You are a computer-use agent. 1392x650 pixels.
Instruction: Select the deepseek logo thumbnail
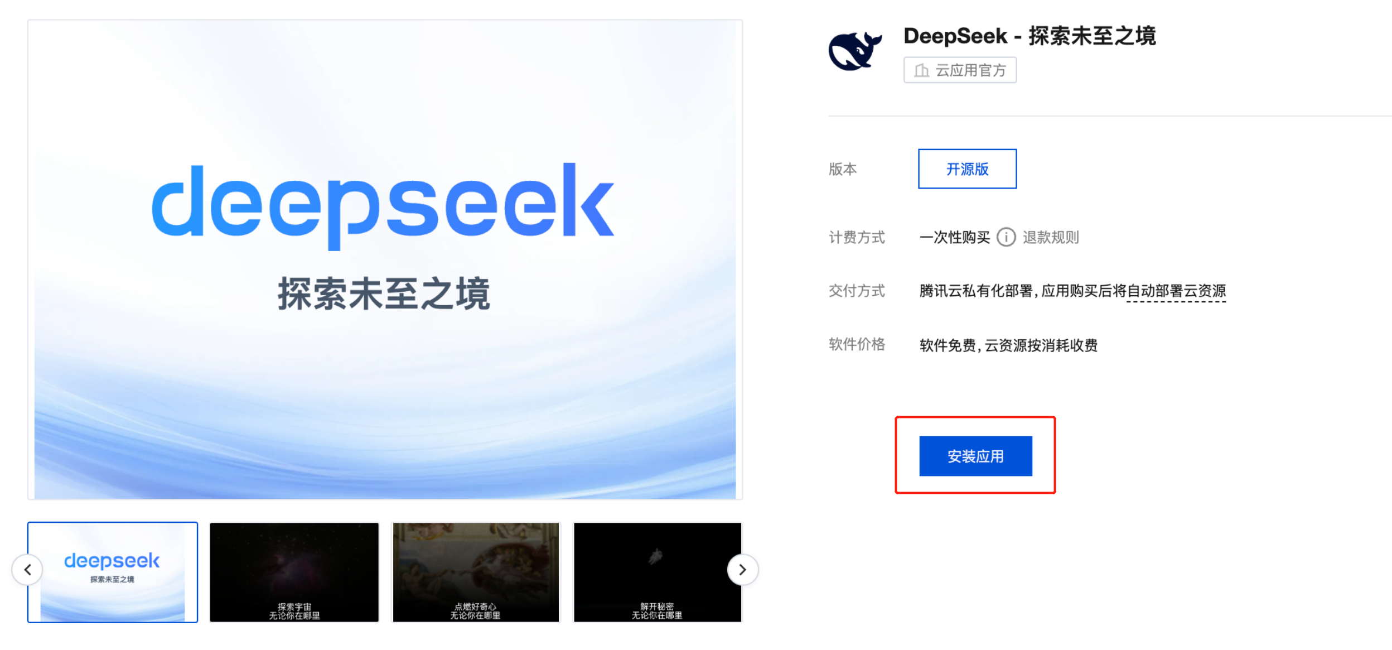(113, 572)
